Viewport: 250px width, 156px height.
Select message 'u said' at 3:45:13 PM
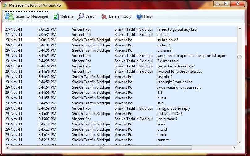(162, 129)
